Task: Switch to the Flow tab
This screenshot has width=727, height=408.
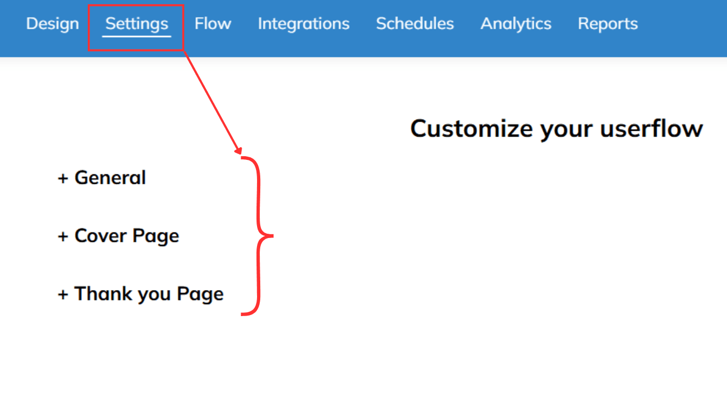Action: [212, 24]
